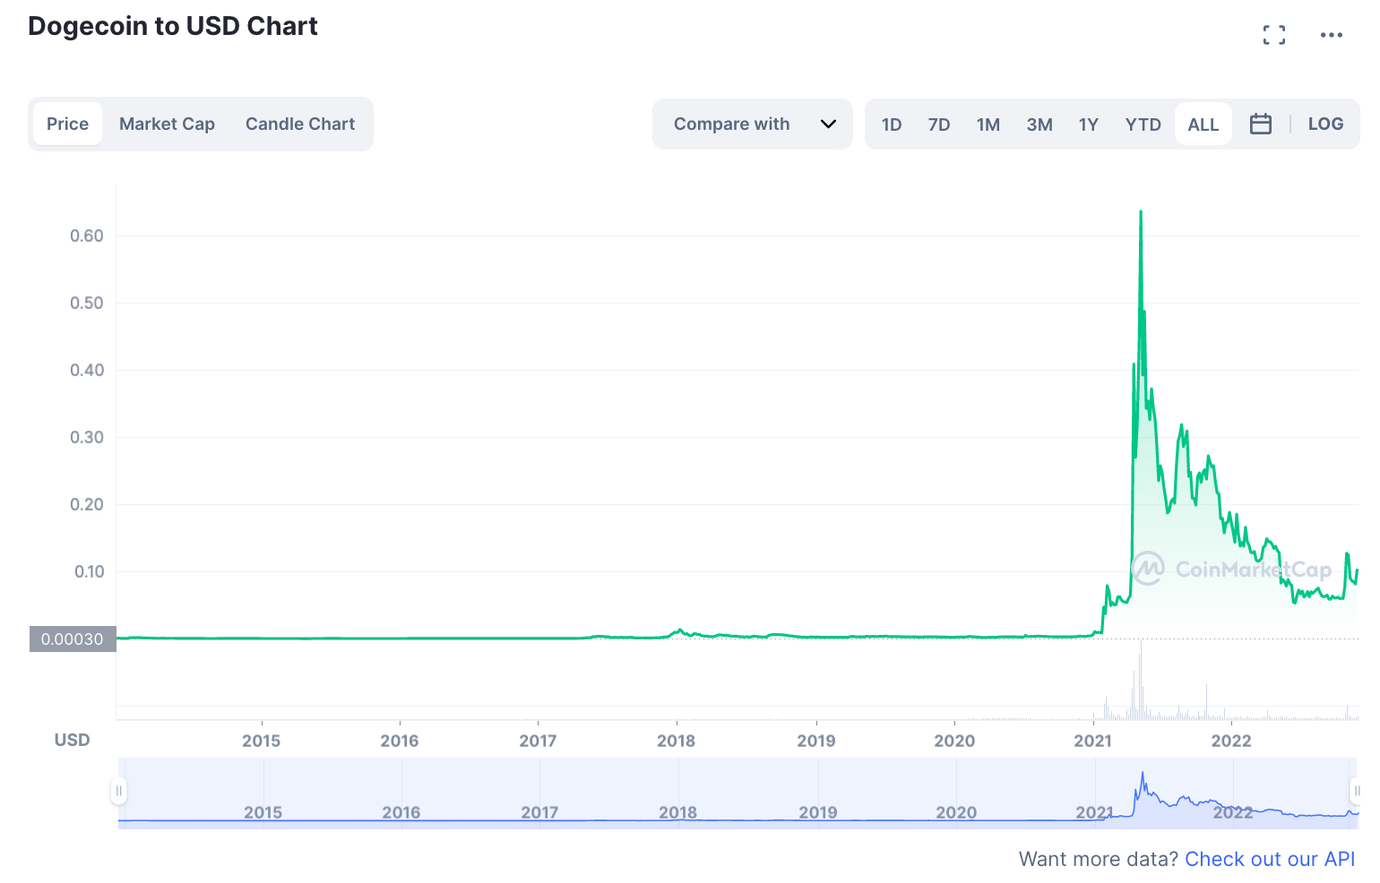Click the 2015 x-axis year label
The image size is (1380, 883).
261,741
